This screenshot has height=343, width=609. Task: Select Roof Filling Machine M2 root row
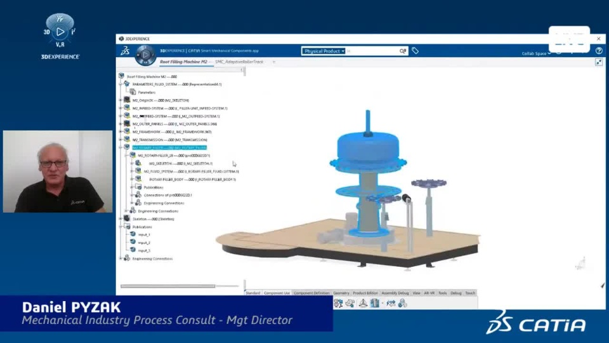(152, 77)
